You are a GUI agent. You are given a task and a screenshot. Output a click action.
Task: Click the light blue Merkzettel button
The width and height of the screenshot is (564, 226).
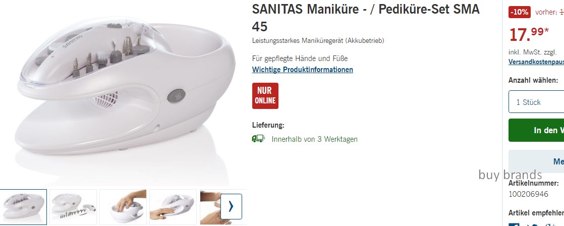click(536, 161)
